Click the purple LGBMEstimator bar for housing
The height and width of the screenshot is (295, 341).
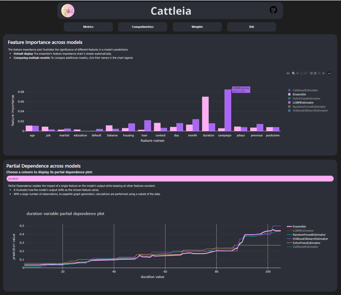tap(132, 127)
